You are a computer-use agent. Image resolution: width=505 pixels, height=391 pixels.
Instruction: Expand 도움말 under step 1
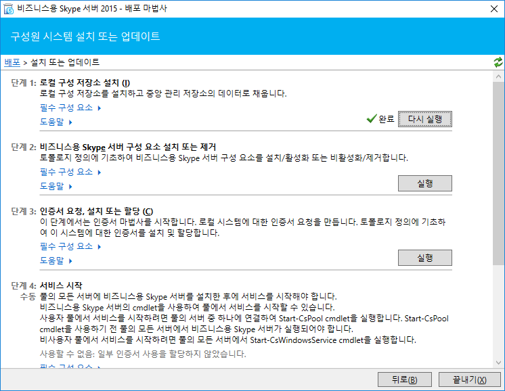pos(56,122)
